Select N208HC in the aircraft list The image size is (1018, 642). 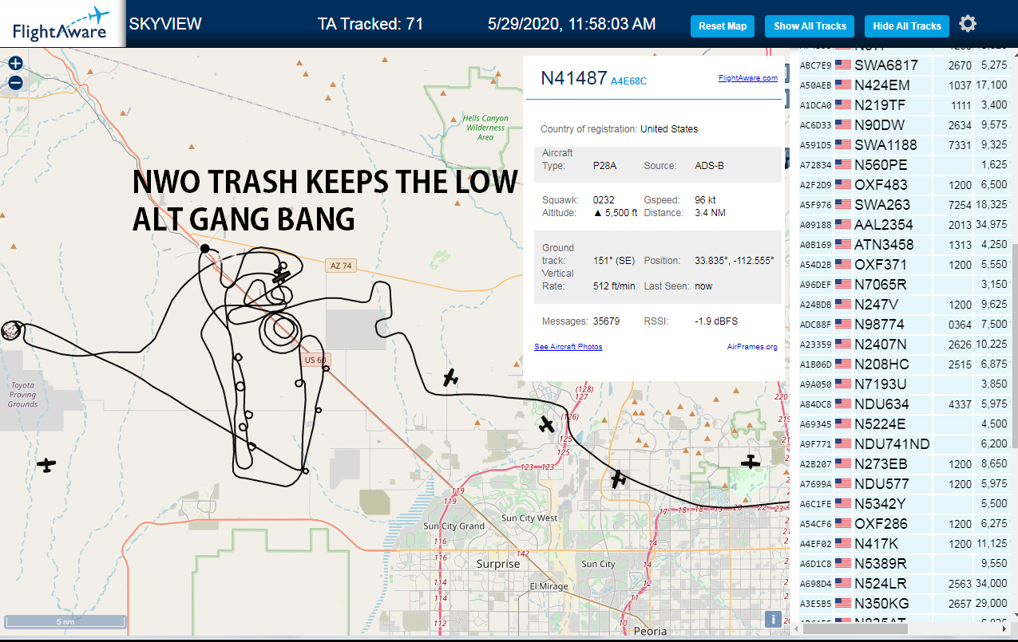tap(905, 364)
